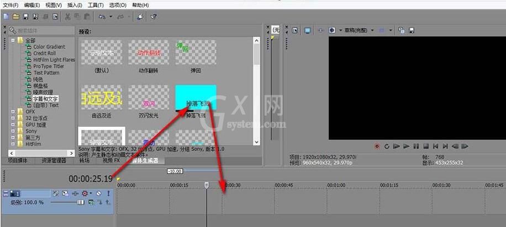Click Play From Start under preview

(397, 147)
